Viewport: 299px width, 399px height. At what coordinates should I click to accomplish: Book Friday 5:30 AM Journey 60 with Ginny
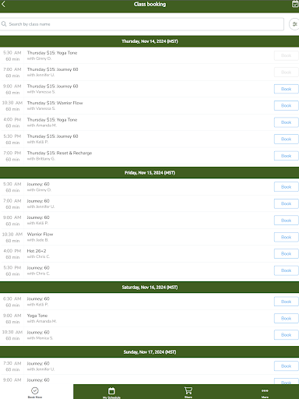pyautogui.click(x=286, y=187)
